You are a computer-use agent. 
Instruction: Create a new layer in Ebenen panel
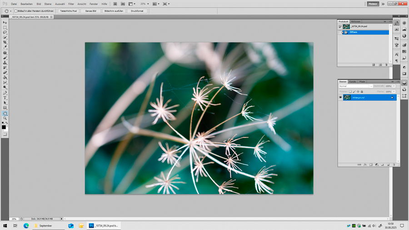click(388, 165)
